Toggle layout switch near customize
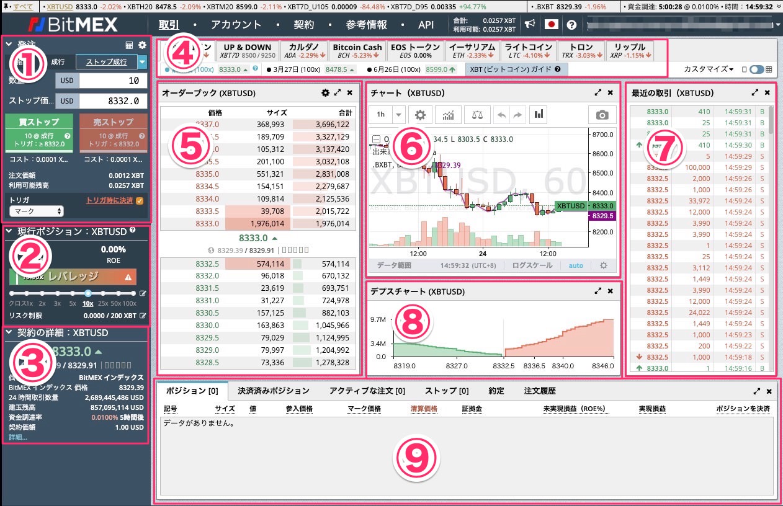Viewport: 783px width, 506px height. click(756, 69)
